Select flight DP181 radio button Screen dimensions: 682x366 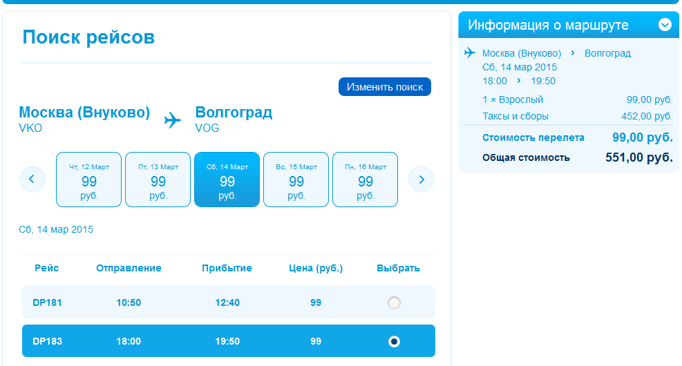pos(394,302)
